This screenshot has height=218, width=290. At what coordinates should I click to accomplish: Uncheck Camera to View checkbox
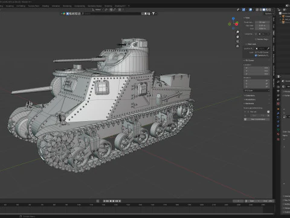[256, 55]
